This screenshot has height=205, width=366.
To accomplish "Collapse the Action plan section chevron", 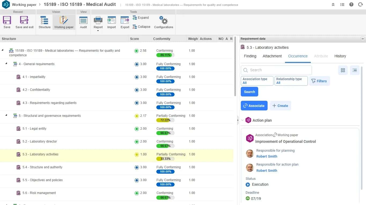I will pyautogui.click(x=242, y=120).
